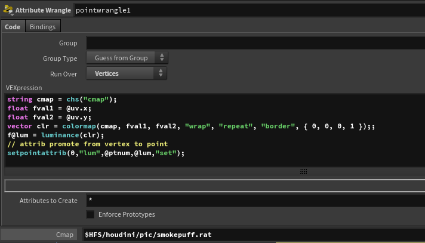This screenshot has height=243, width=425.
Task: Focus the Attributes to Create field
Action: coord(255,201)
